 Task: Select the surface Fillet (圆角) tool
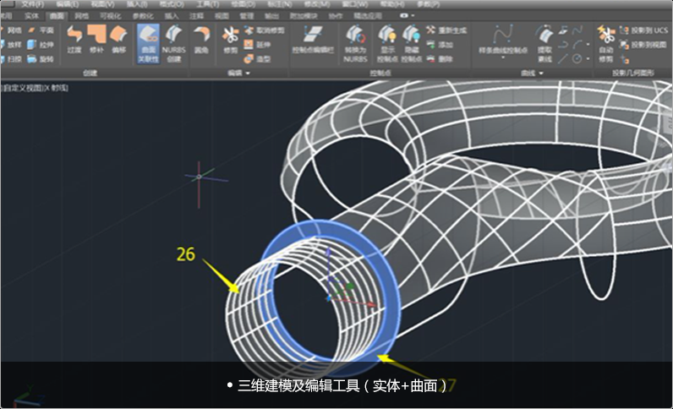(x=201, y=40)
